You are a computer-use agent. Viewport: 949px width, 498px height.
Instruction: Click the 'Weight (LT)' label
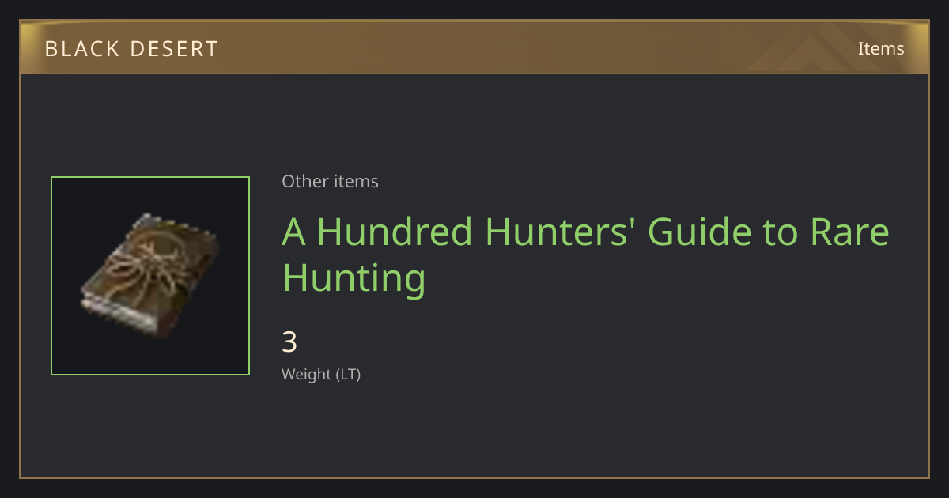point(321,374)
